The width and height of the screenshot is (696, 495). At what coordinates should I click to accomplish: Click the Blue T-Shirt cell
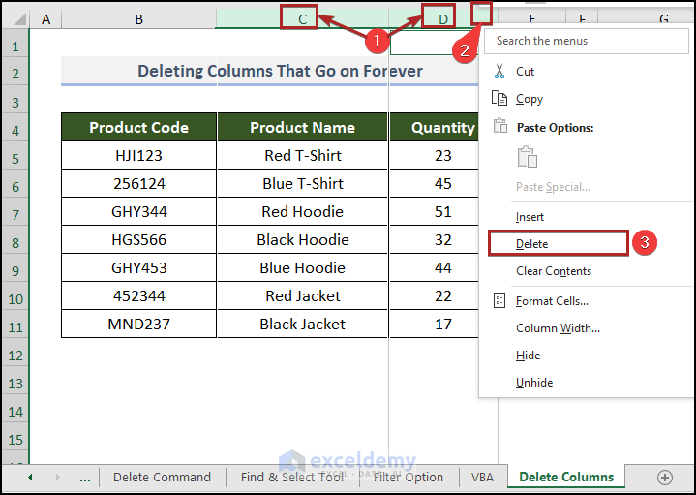tap(302, 183)
